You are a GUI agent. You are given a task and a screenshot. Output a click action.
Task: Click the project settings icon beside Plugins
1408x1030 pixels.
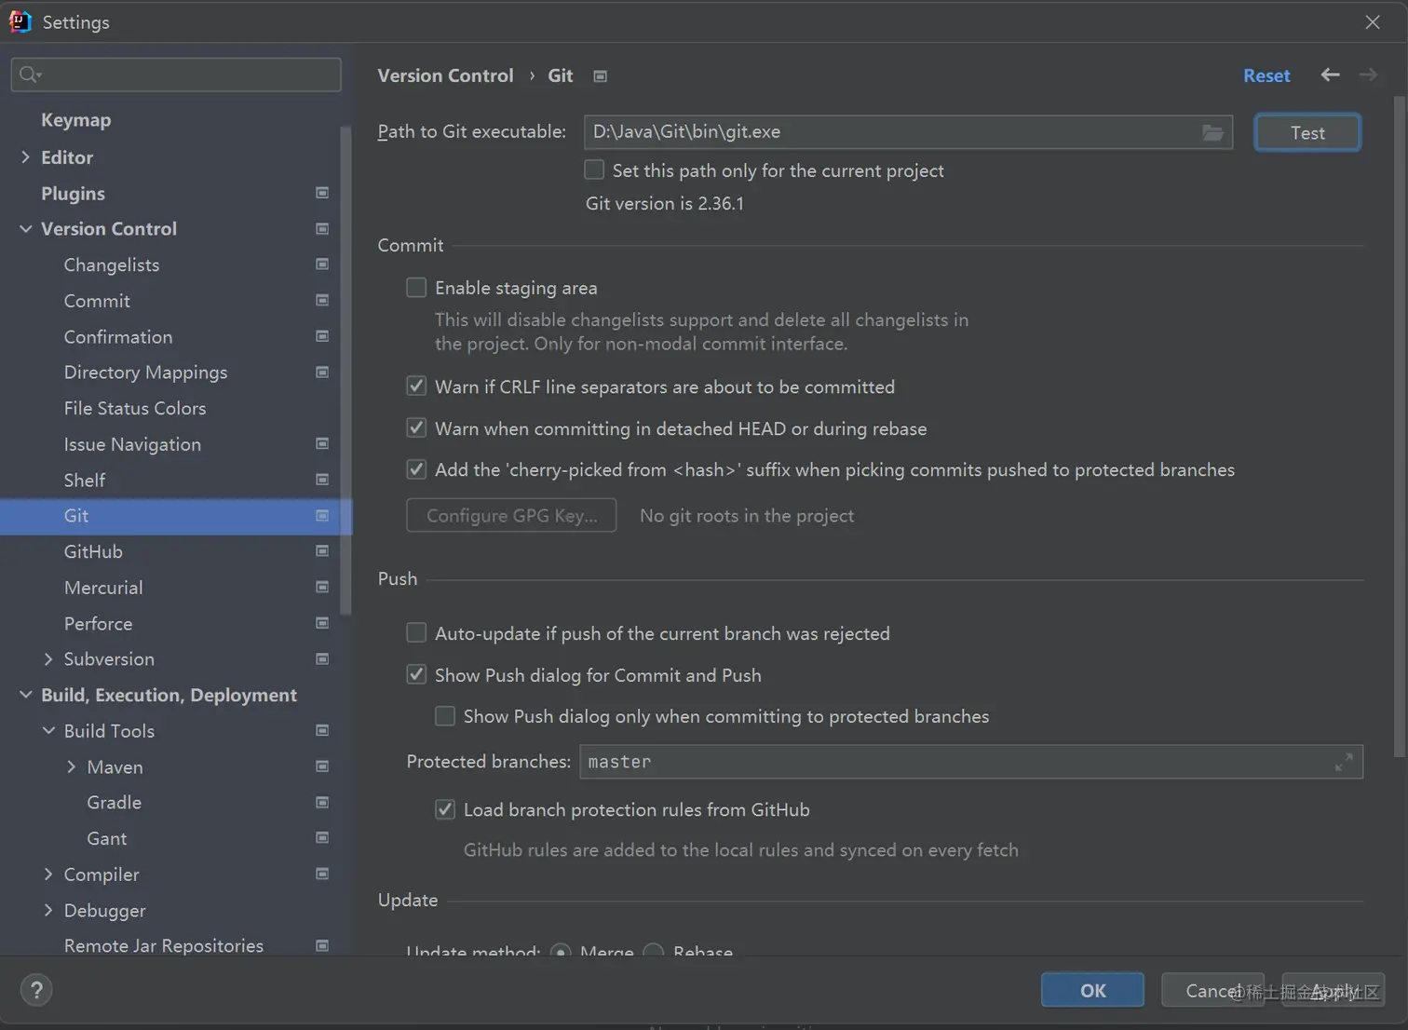(322, 193)
